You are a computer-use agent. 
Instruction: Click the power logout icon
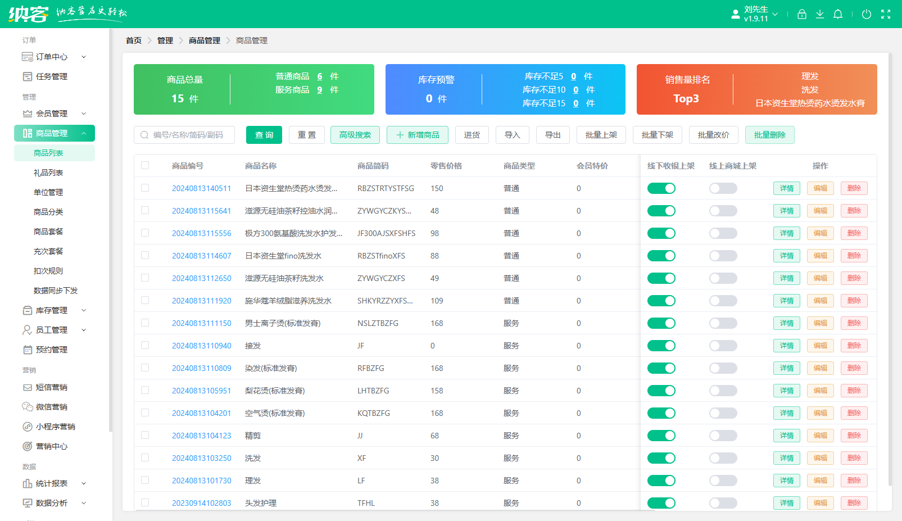coord(867,14)
